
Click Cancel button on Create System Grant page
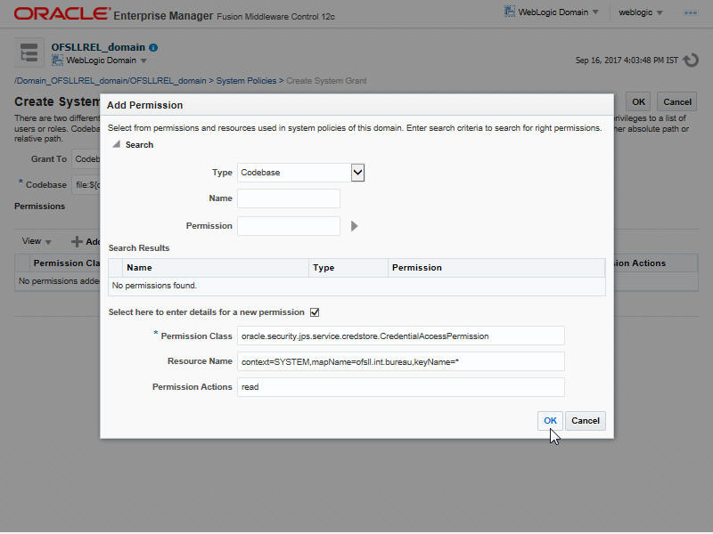[x=677, y=101]
